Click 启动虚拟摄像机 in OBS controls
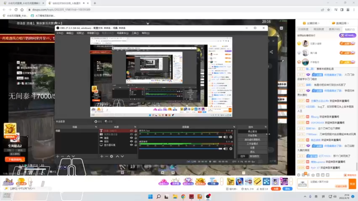The image size is (358, 201). click(x=252, y=140)
